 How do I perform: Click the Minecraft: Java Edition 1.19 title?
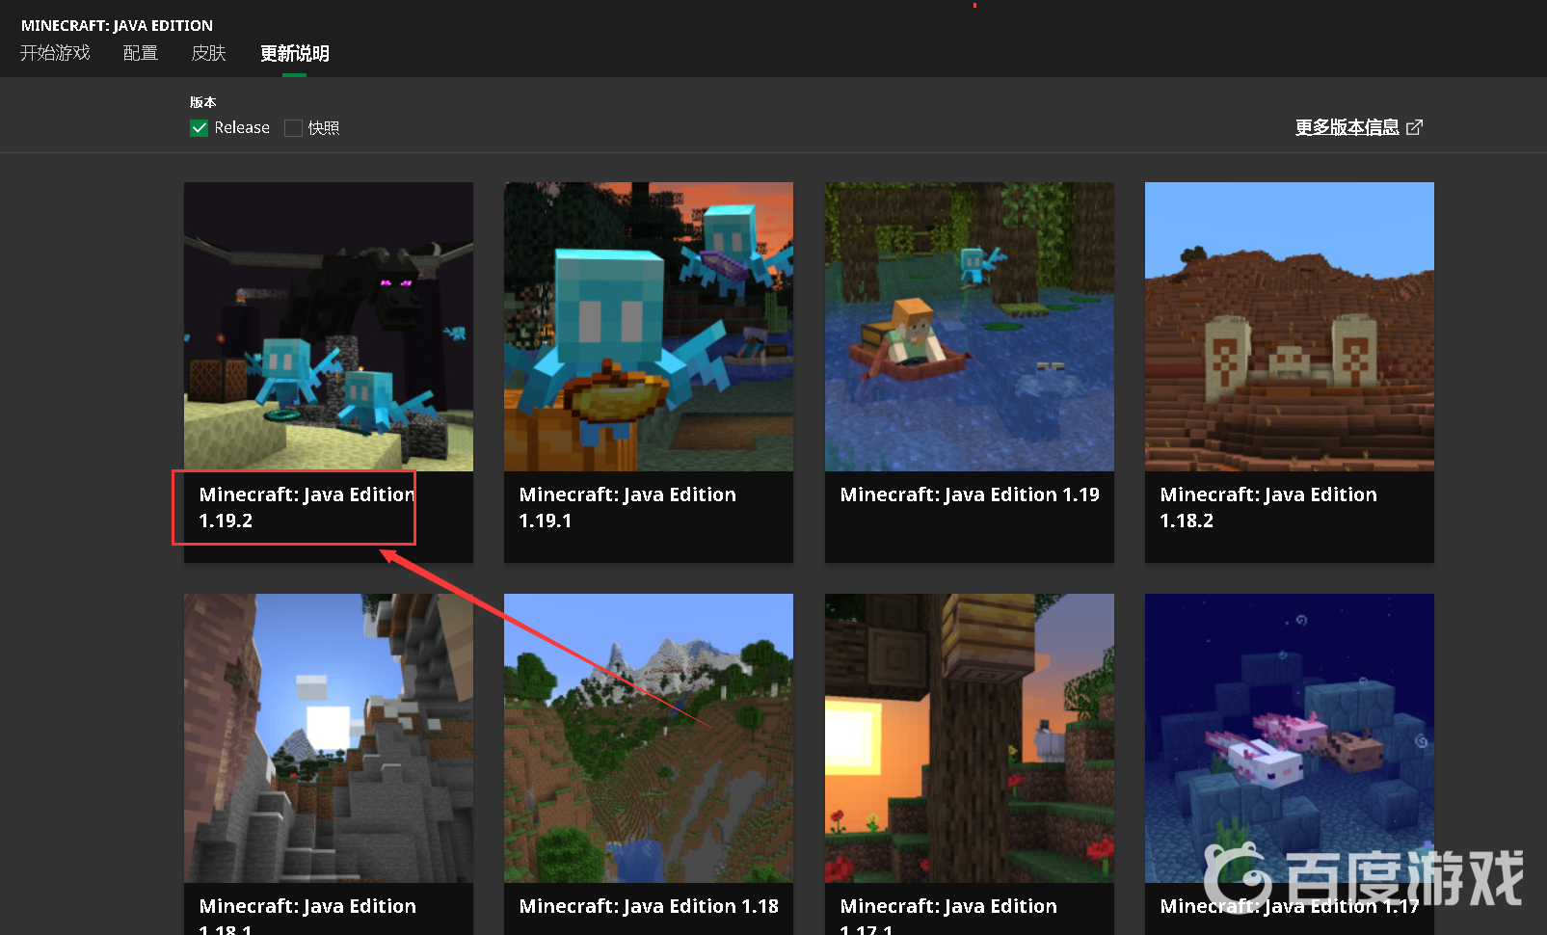click(969, 494)
